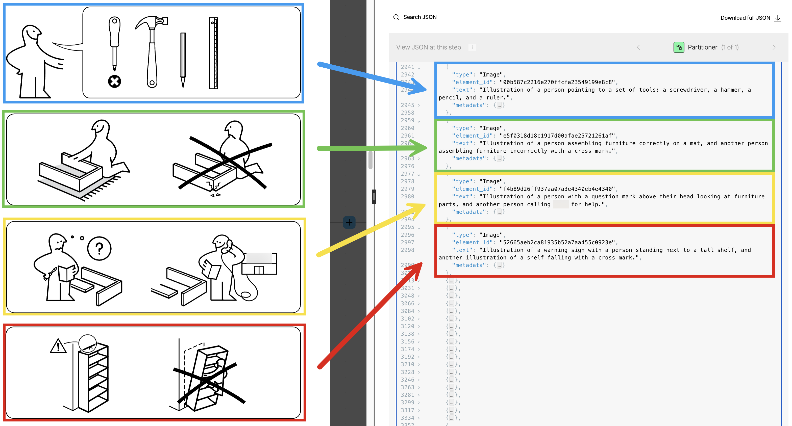This screenshot has height=426, width=792.
Task: Click the Partitioner step label
Action: coord(702,47)
